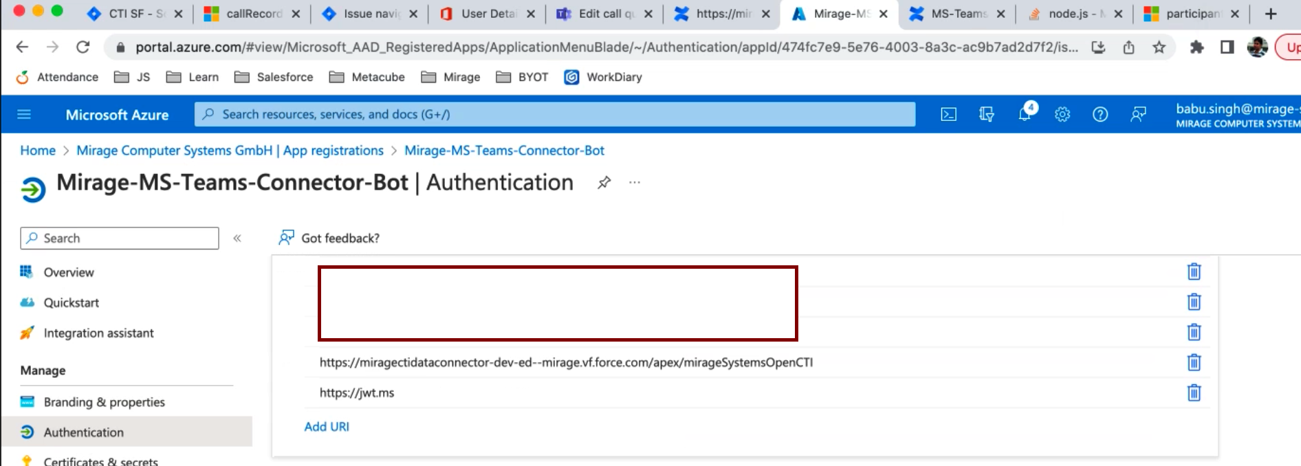
Task: Select the https://jwt.ms URI field
Action: [357, 392]
